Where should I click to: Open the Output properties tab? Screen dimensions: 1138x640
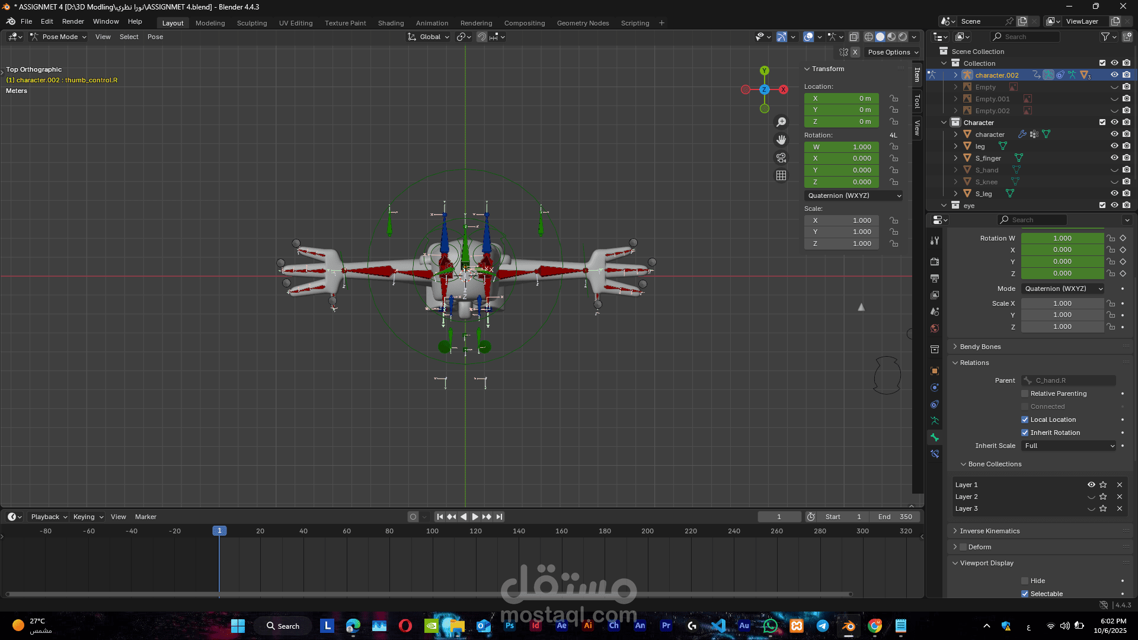pyautogui.click(x=935, y=278)
